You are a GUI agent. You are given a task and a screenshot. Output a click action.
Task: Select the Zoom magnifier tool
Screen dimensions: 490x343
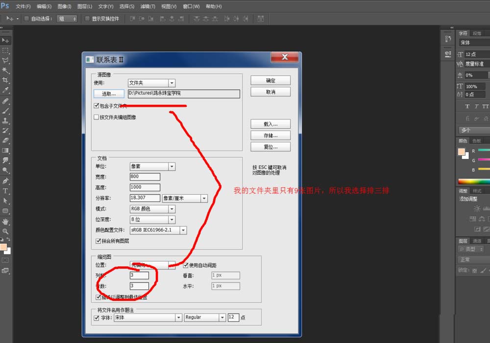pos(5,231)
